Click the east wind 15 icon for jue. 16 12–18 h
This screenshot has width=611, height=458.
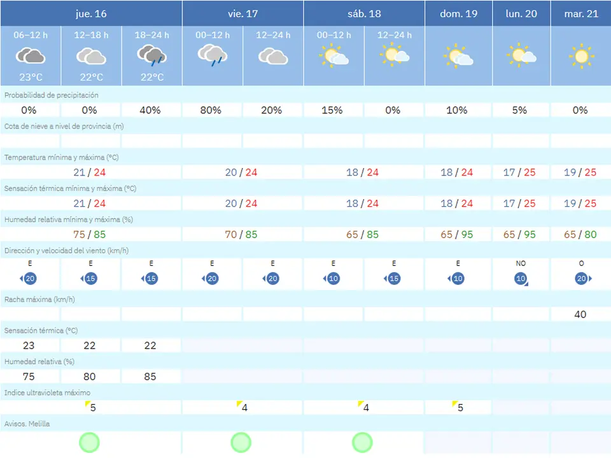coord(89,279)
